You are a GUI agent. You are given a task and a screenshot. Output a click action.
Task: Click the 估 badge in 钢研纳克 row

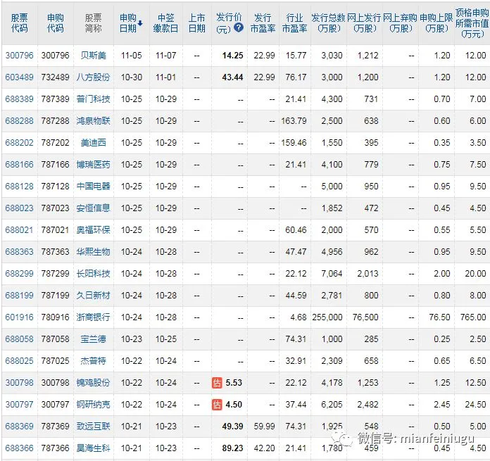pyautogui.click(x=217, y=405)
